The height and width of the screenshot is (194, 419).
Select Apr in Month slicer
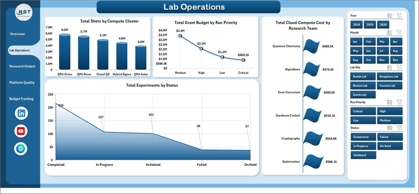[396, 42]
